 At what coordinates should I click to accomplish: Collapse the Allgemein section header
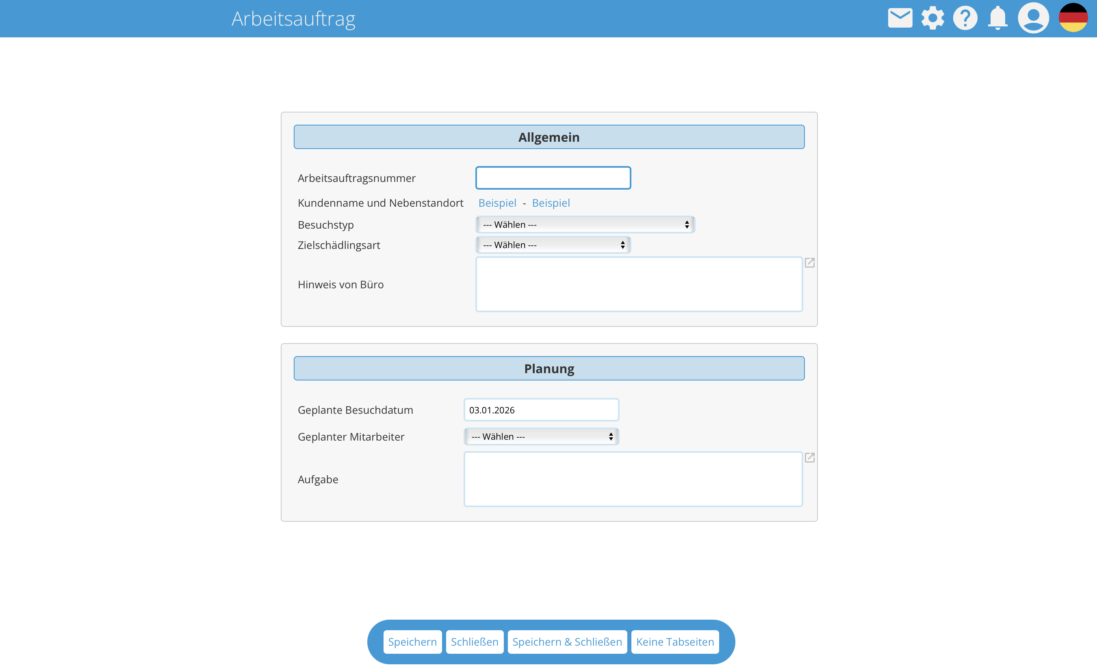tap(549, 137)
